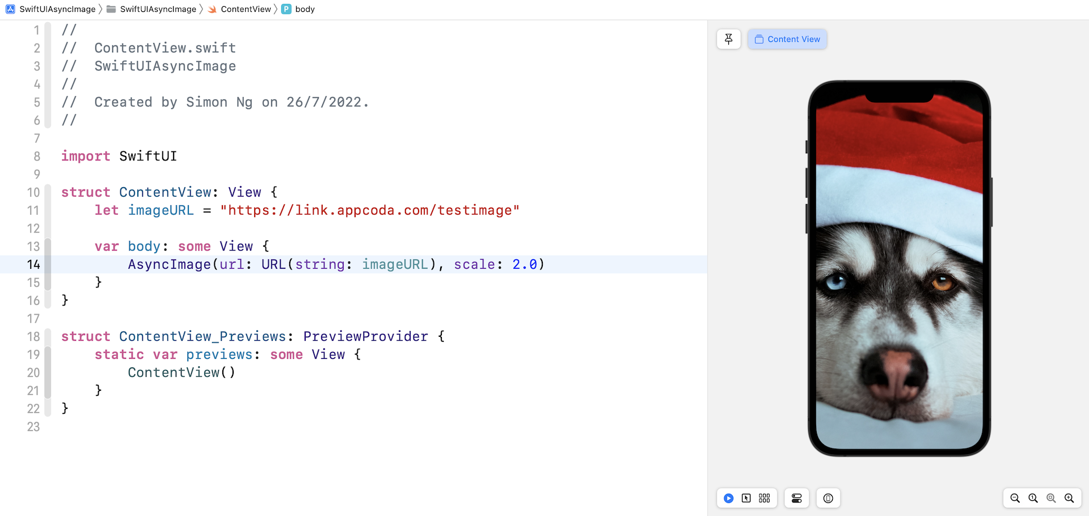Zoom the preview to 100%

[1033, 498]
